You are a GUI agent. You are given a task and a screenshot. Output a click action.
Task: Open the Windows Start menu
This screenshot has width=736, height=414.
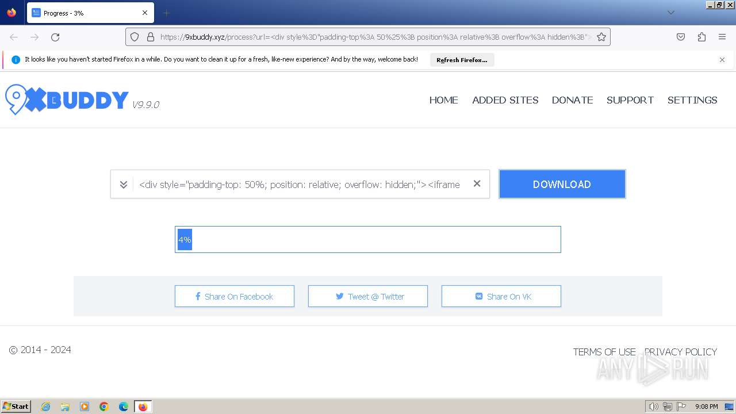(x=16, y=407)
